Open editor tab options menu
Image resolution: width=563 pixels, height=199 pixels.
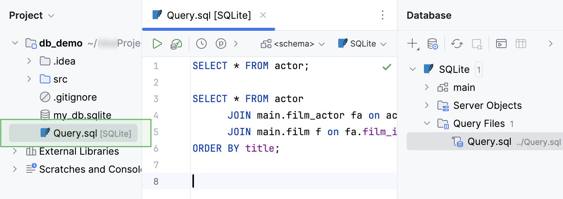click(383, 15)
